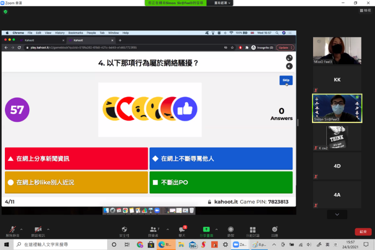The width and height of the screenshot is (375, 250).
Task: Open Zoom Participants panel
Action: pyautogui.click(x=153, y=231)
